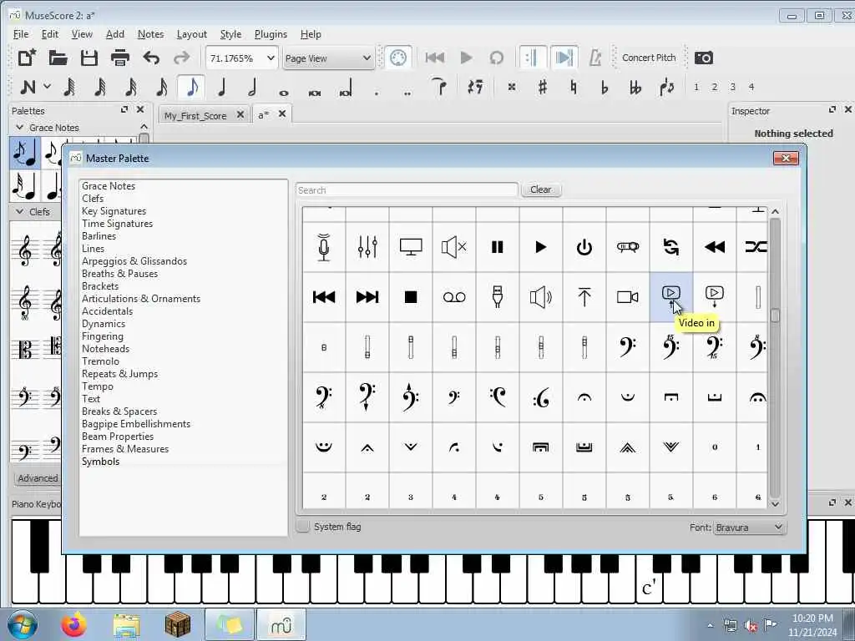Click Clear button next to search
The image size is (855, 641).
click(x=540, y=189)
